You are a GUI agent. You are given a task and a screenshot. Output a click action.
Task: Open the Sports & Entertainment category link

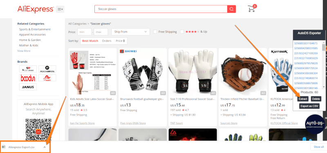click(x=35, y=29)
